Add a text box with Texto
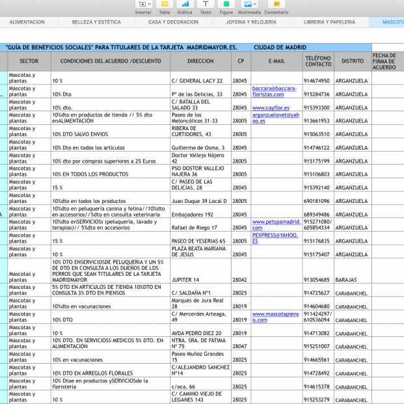The height and width of the screenshot is (404, 404). pyautogui.click(x=205, y=5)
